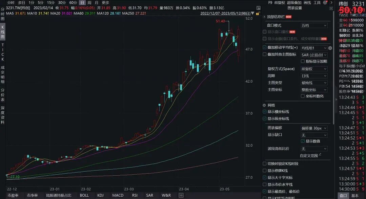Switch to 多日 period tab
366x199 pixels.
point(21,3)
